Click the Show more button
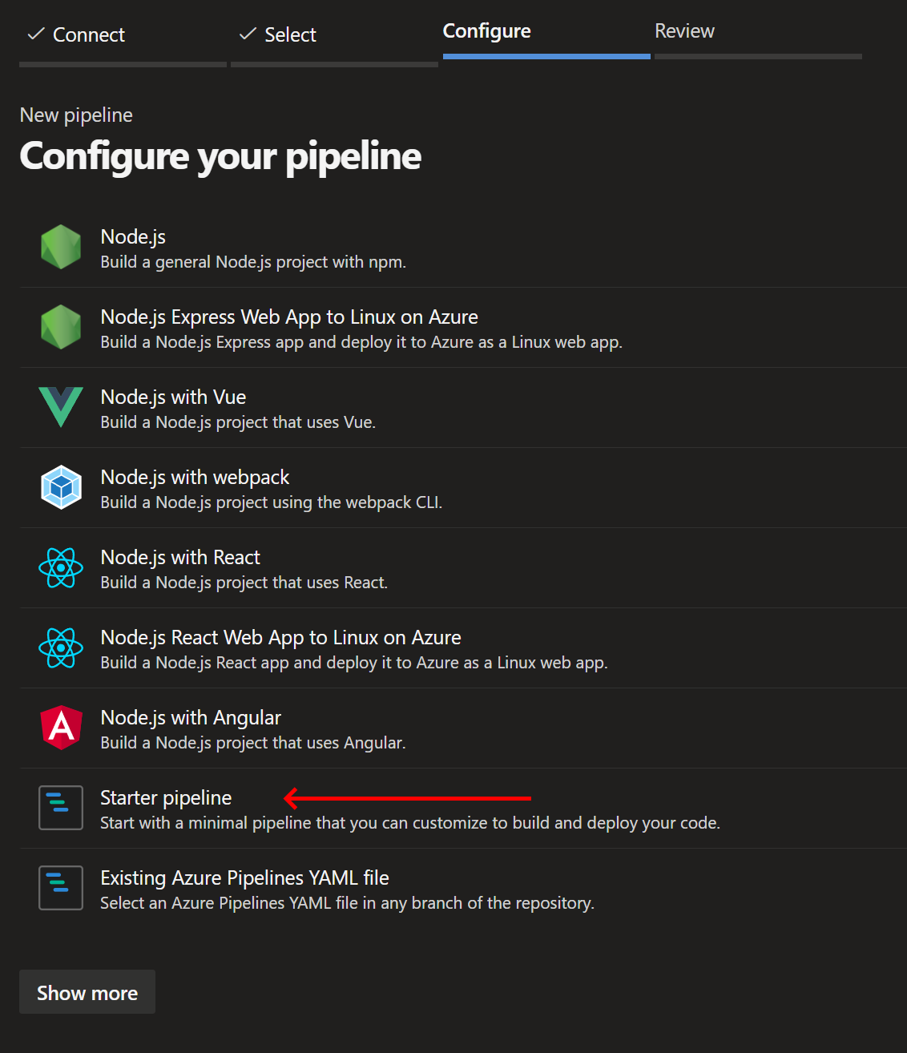The height and width of the screenshot is (1053, 907). pos(87,992)
